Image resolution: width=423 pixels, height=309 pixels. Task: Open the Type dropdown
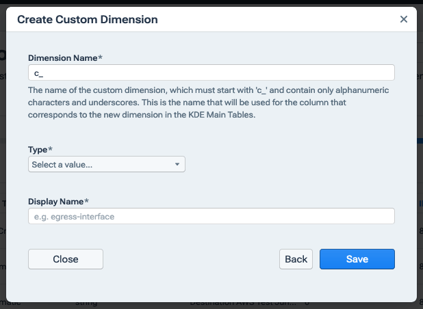pos(106,164)
